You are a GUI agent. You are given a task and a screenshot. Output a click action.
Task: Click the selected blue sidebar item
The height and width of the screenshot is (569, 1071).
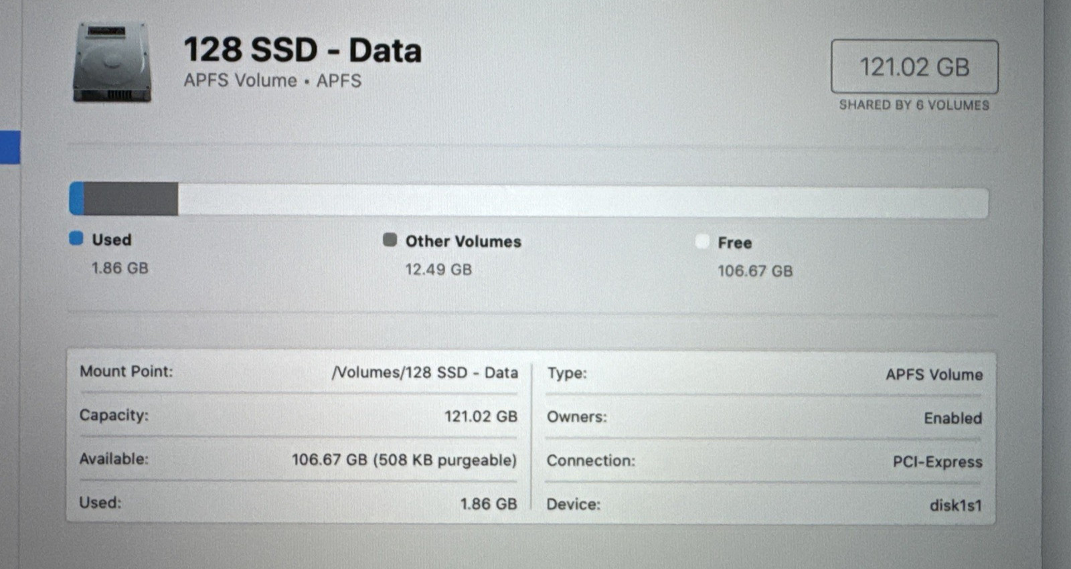tap(10, 147)
